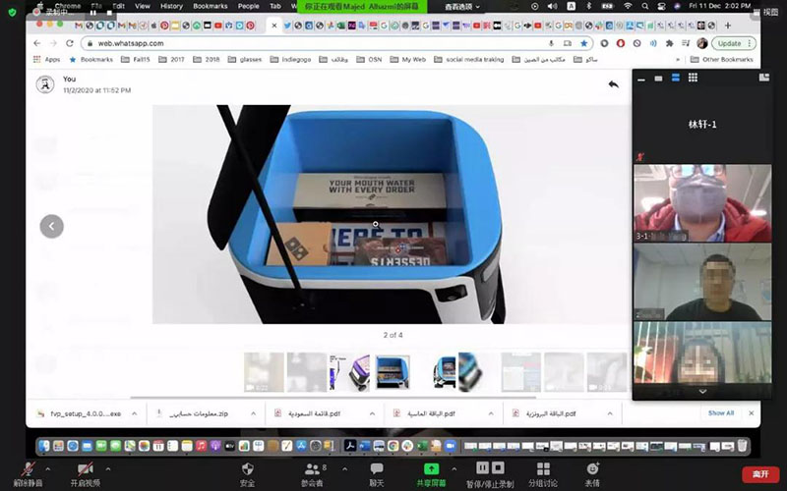
Task: Open Chrome media control playlist icon
Action: [685, 43]
